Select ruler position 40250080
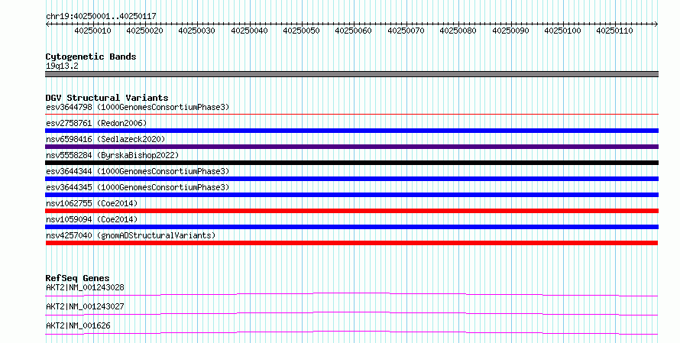 (458, 31)
